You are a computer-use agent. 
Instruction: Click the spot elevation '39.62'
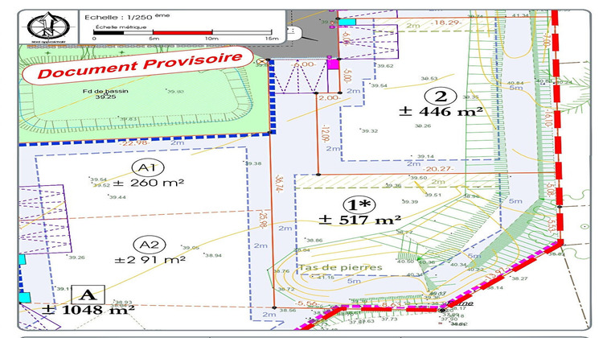(385, 66)
